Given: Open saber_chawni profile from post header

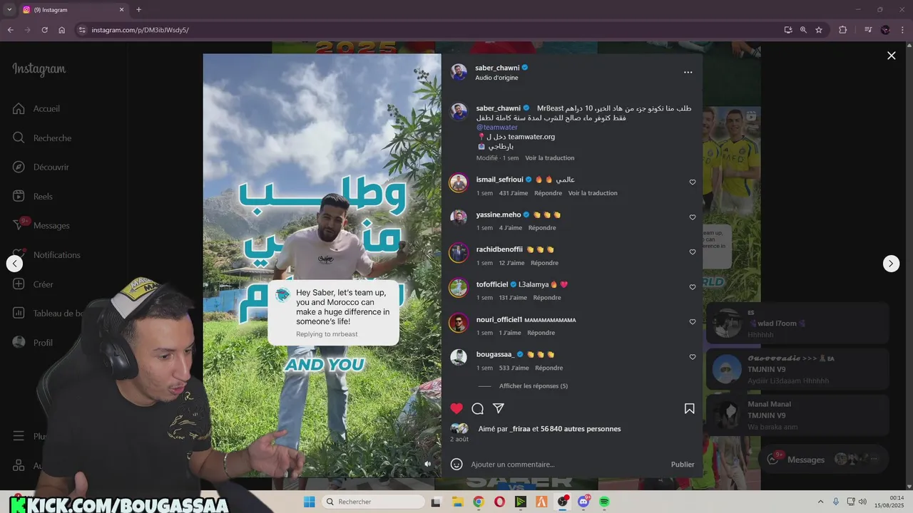Looking at the screenshot, I should click(x=497, y=68).
